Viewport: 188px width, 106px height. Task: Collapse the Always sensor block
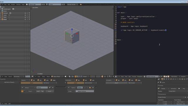point(22,88)
